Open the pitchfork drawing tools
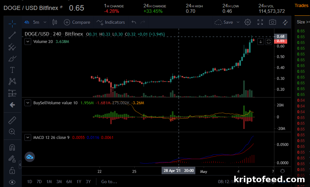The width and height of the screenshot is (310, 187). click(12, 47)
